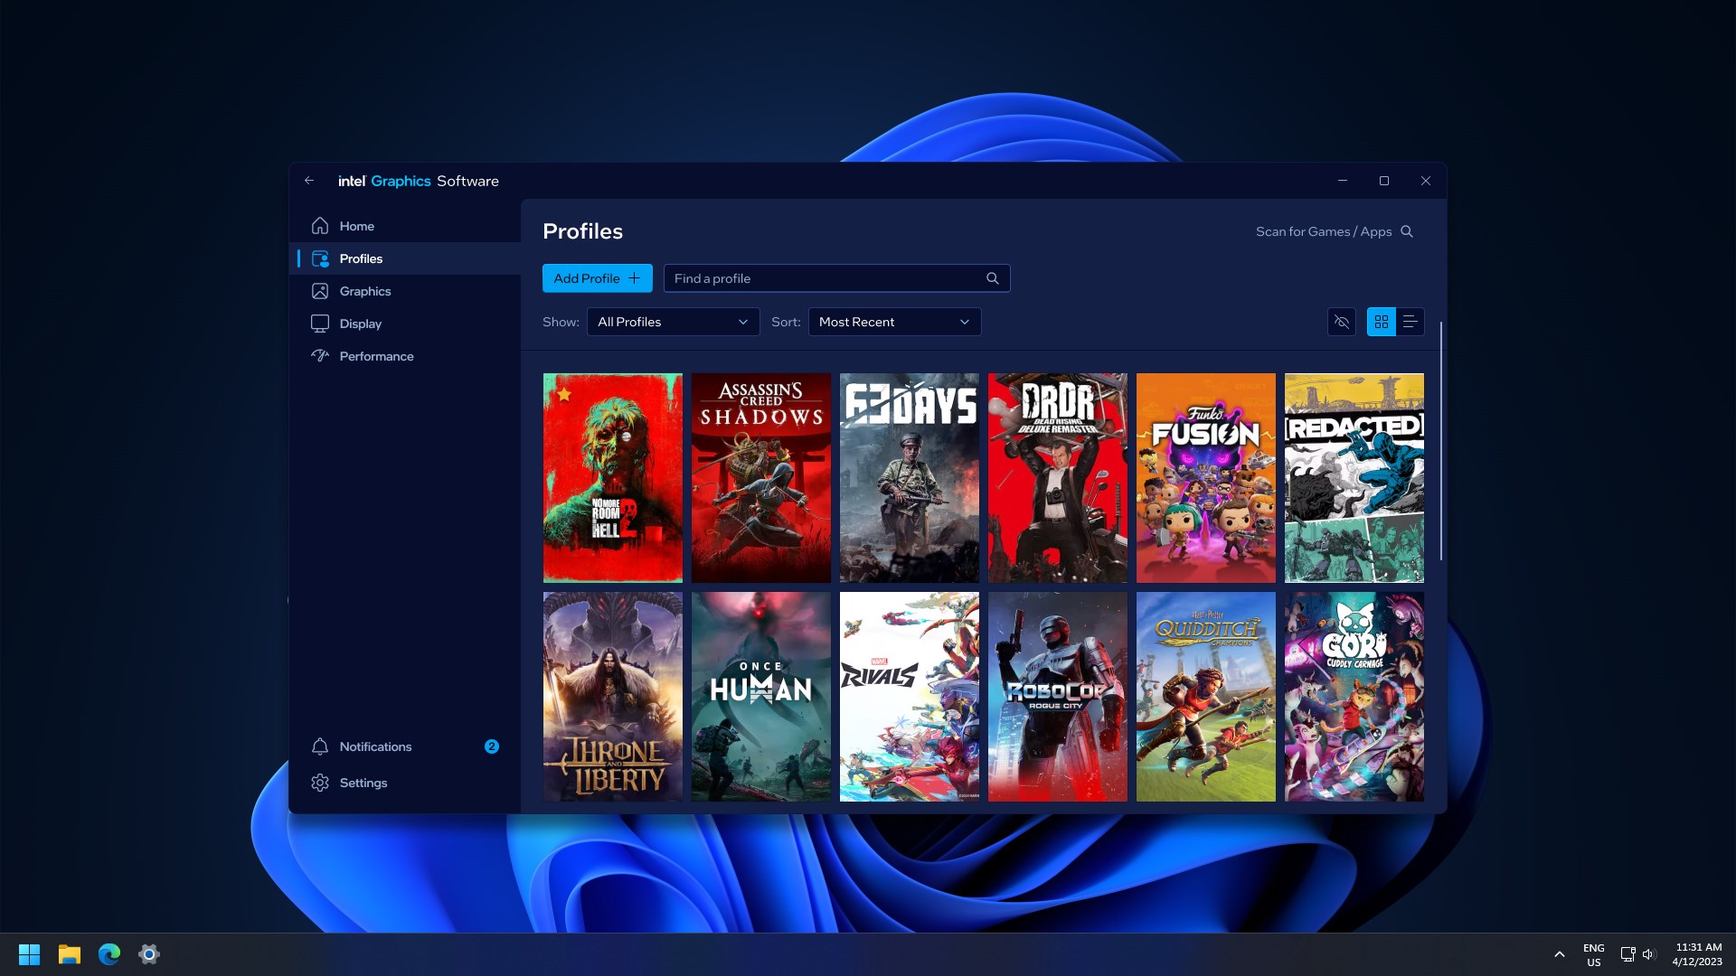Click the Scan for Games / Apps search icon
1736x976 pixels.
click(x=1406, y=231)
